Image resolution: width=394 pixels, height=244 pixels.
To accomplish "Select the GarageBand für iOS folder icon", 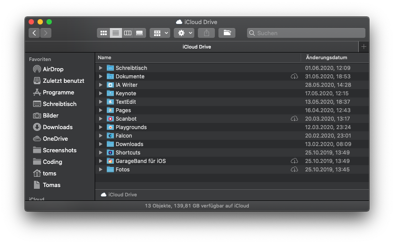I will (x=110, y=161).
